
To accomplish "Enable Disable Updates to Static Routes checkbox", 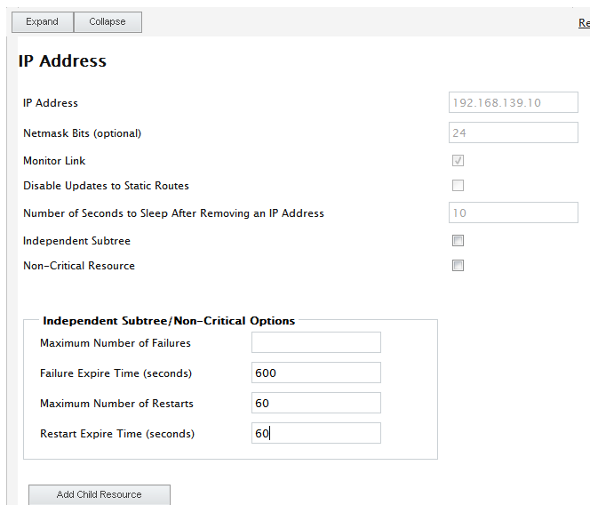I will [458, 185].
